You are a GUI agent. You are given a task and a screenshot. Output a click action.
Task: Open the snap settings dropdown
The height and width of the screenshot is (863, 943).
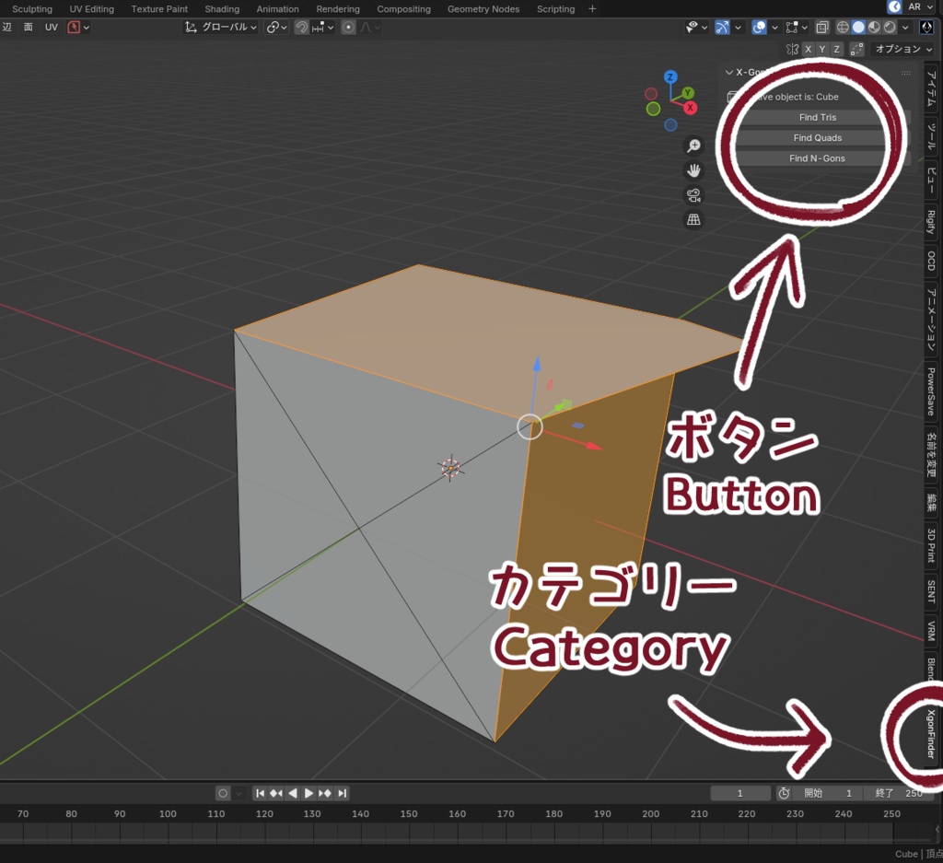pos(323,27)
